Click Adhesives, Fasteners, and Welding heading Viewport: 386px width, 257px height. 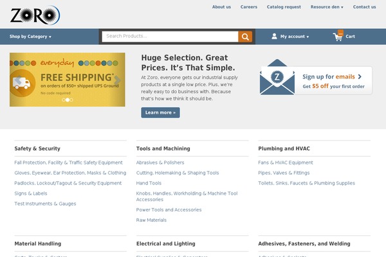pos(304,244)
